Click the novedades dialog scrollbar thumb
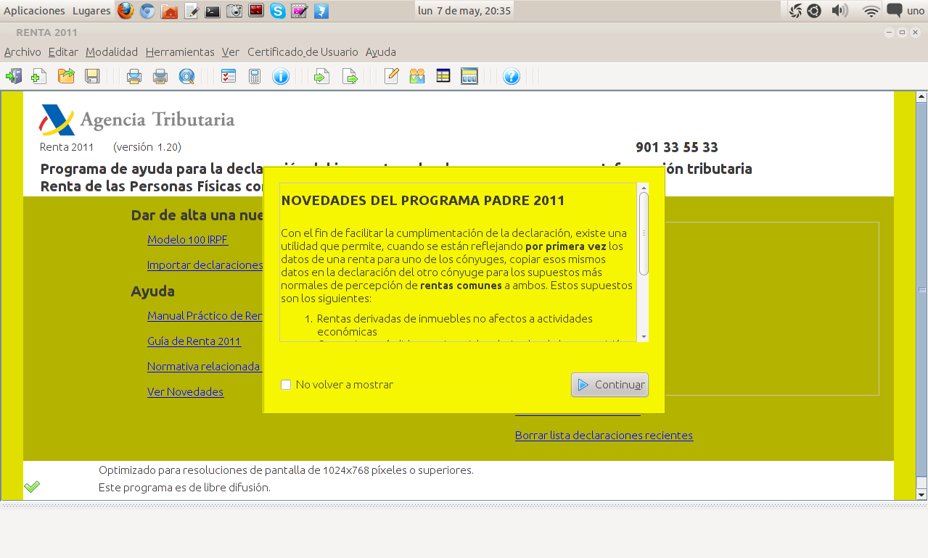 tap(644, 233)
